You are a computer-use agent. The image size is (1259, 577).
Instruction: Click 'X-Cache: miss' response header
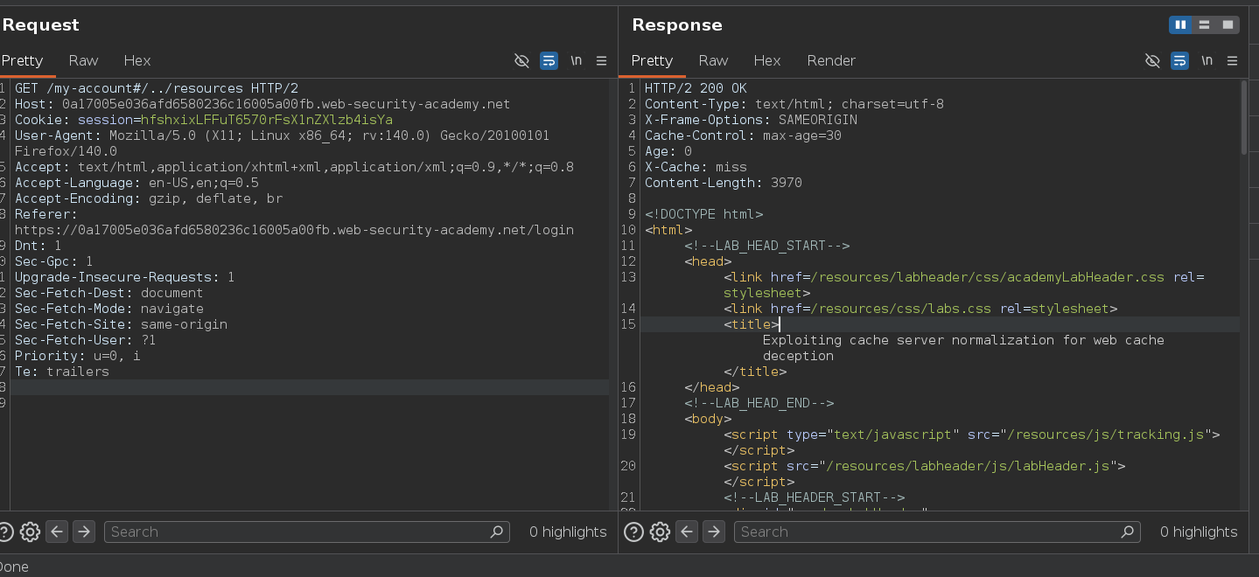click(x=696, y=167)
